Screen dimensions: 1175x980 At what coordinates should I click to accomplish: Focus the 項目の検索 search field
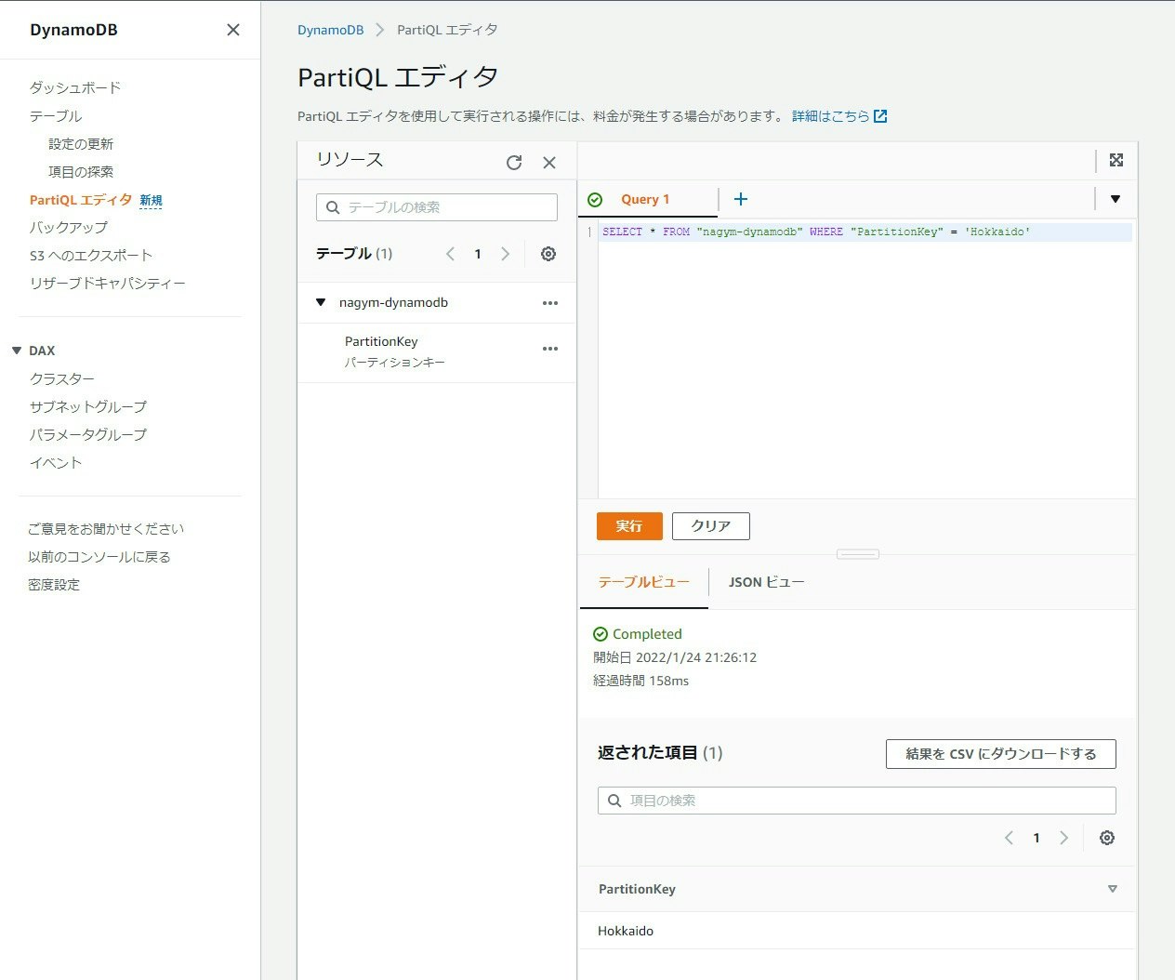click(x=857, y=801)
